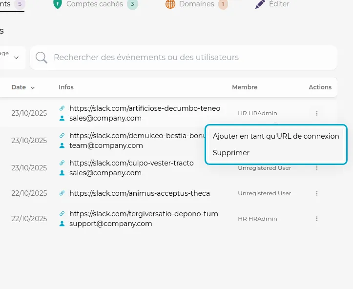Open the actions menu for artificiose-decumbo-teneo row
Image resolution: width=353 pixels, height=289 pixels.
(x=317, y=113)
